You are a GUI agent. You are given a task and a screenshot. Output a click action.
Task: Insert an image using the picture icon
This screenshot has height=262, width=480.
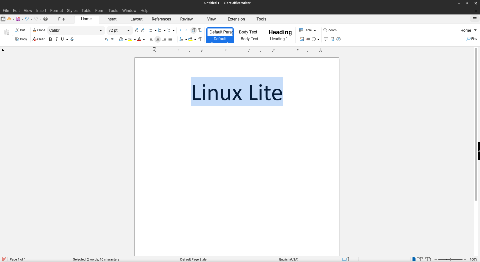click(302, 39)
